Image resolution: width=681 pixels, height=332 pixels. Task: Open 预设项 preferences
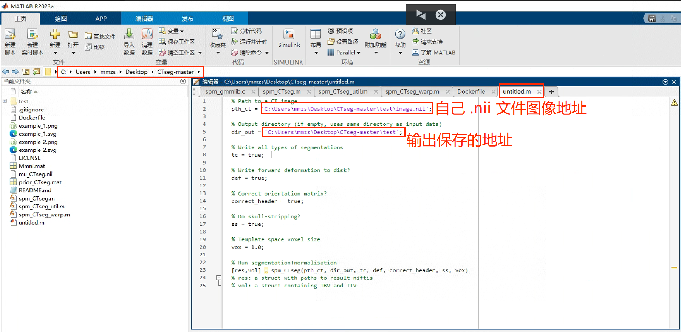pyautogui.click(x=340, y=31)
